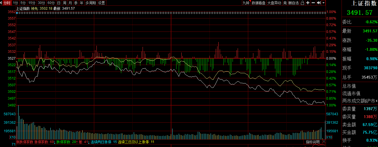The width and height of the screenshot is (378, 147).
Task: Open the dropdown arrow at toolbar end
Action: point(323,3)
